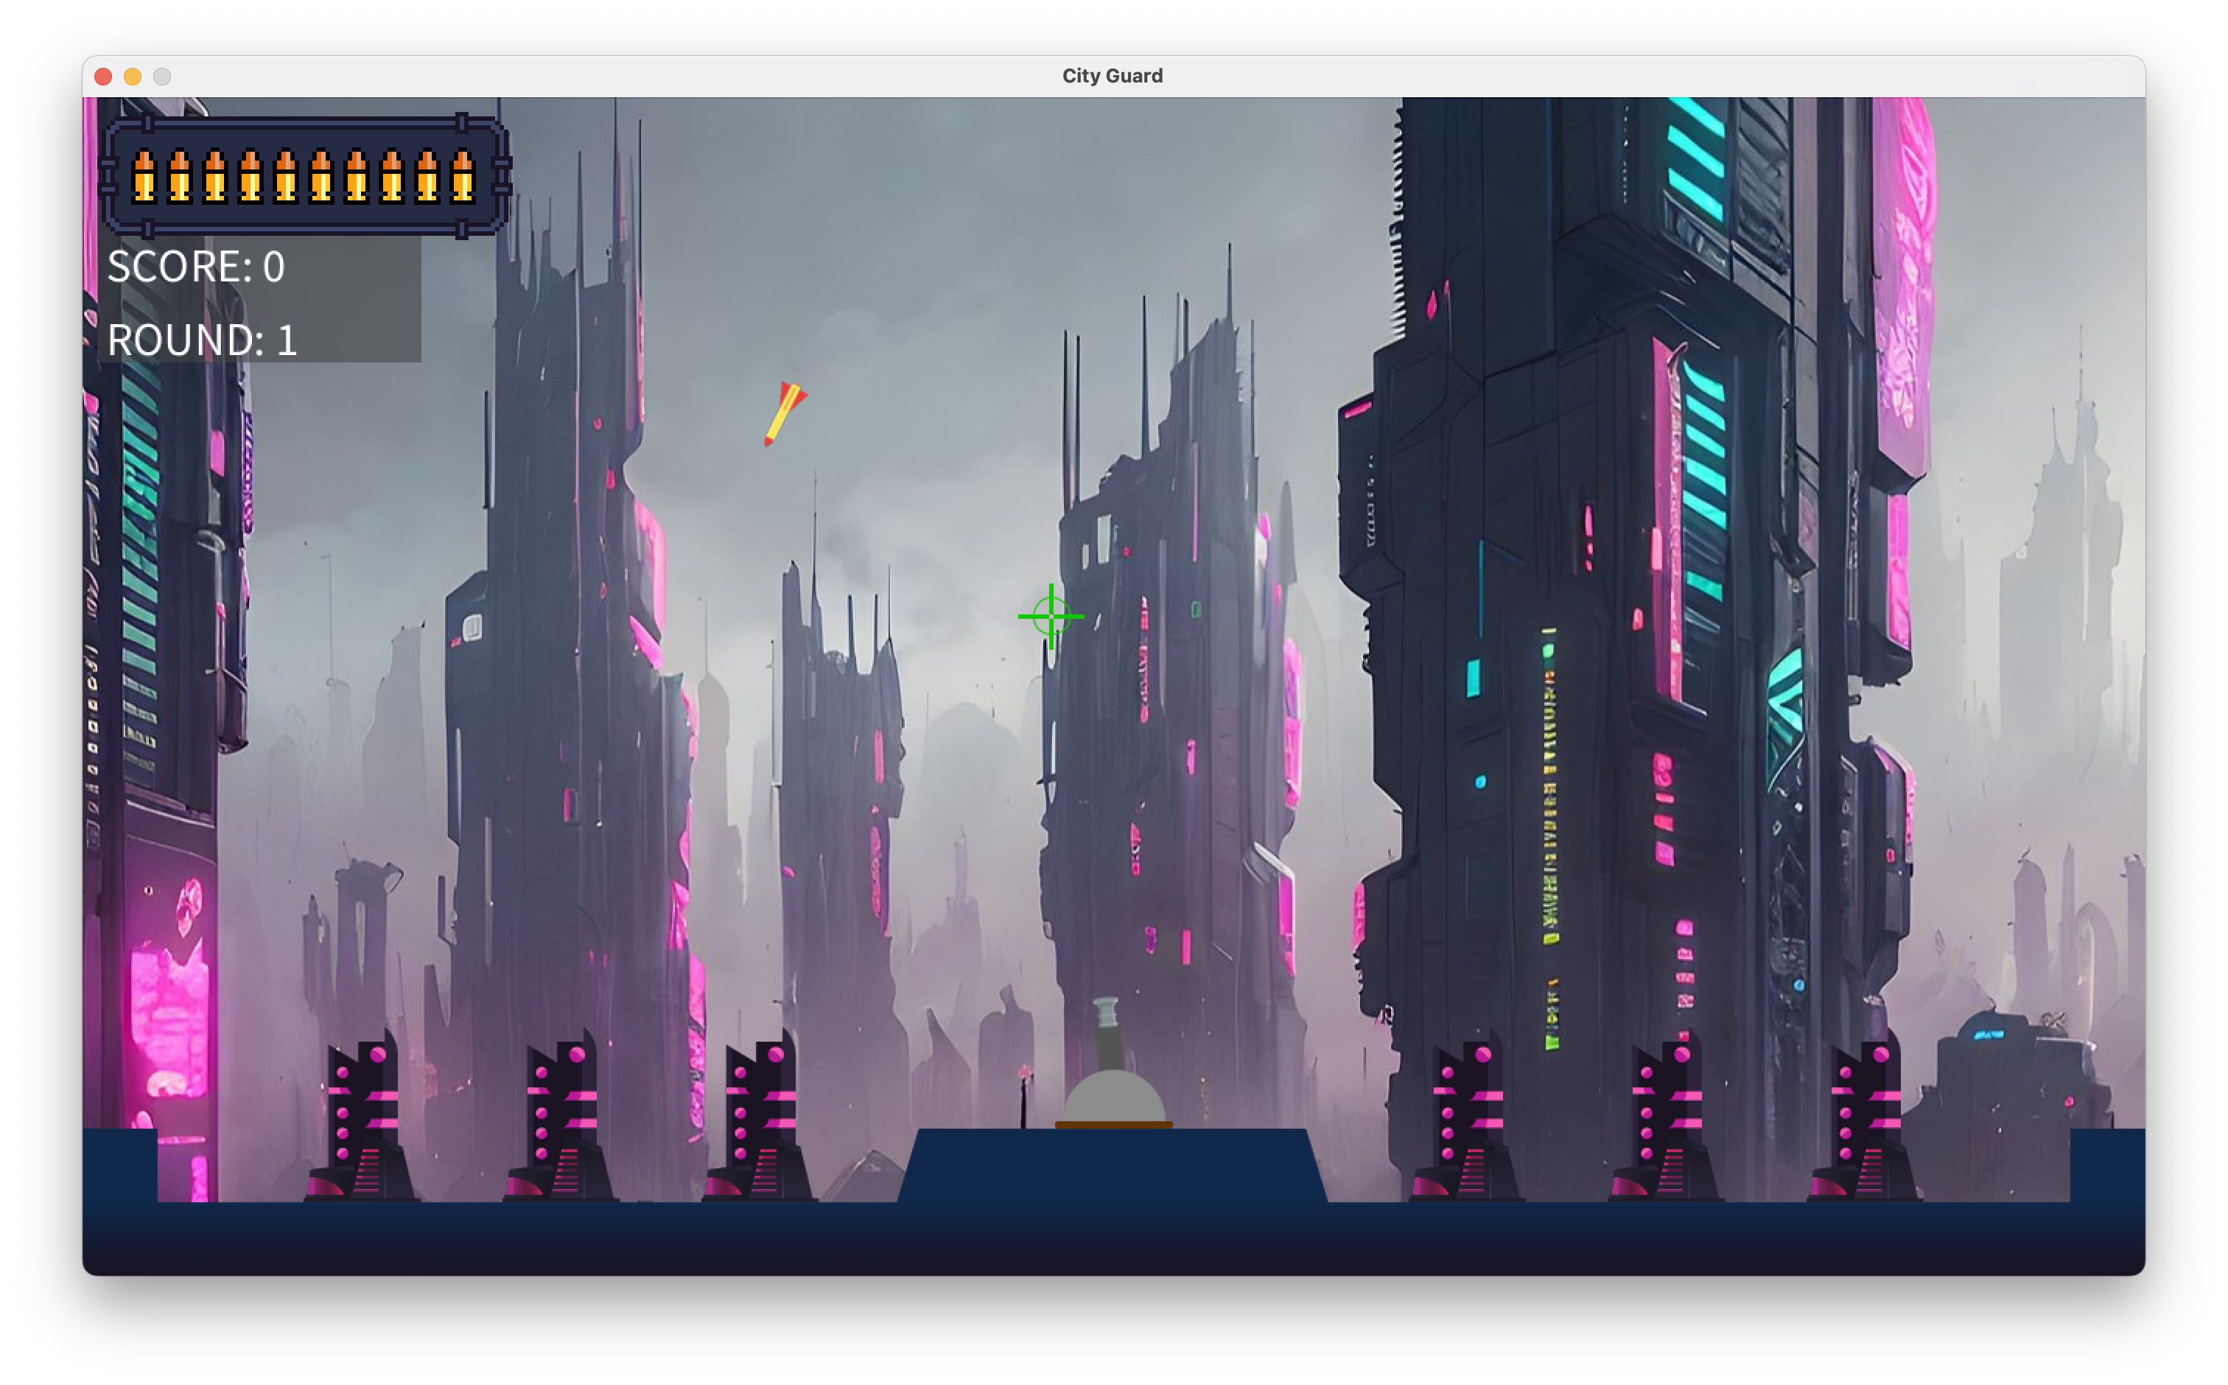The width and height of the screenshot is (2228, 1385).
Task: Click the SCORE: 0 label
Action: tap(196, 267)
